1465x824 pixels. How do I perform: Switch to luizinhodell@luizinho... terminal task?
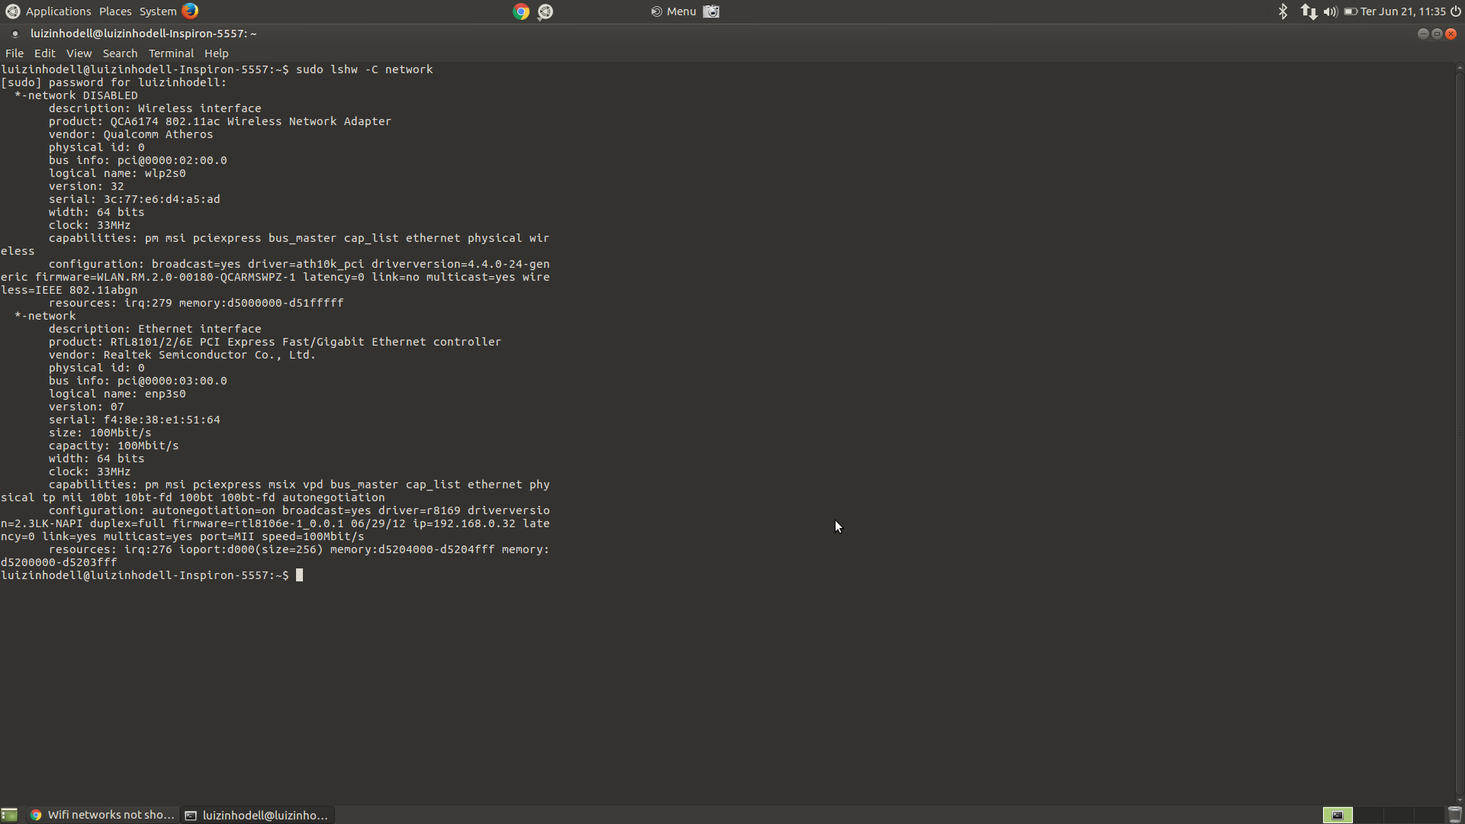point(257,815)
